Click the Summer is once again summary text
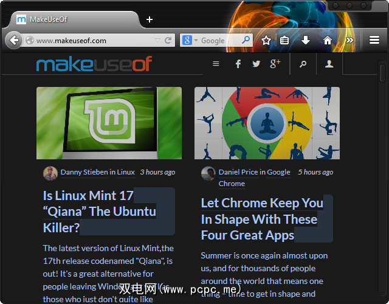Screen dimensions: 389x304 [264, 275]
